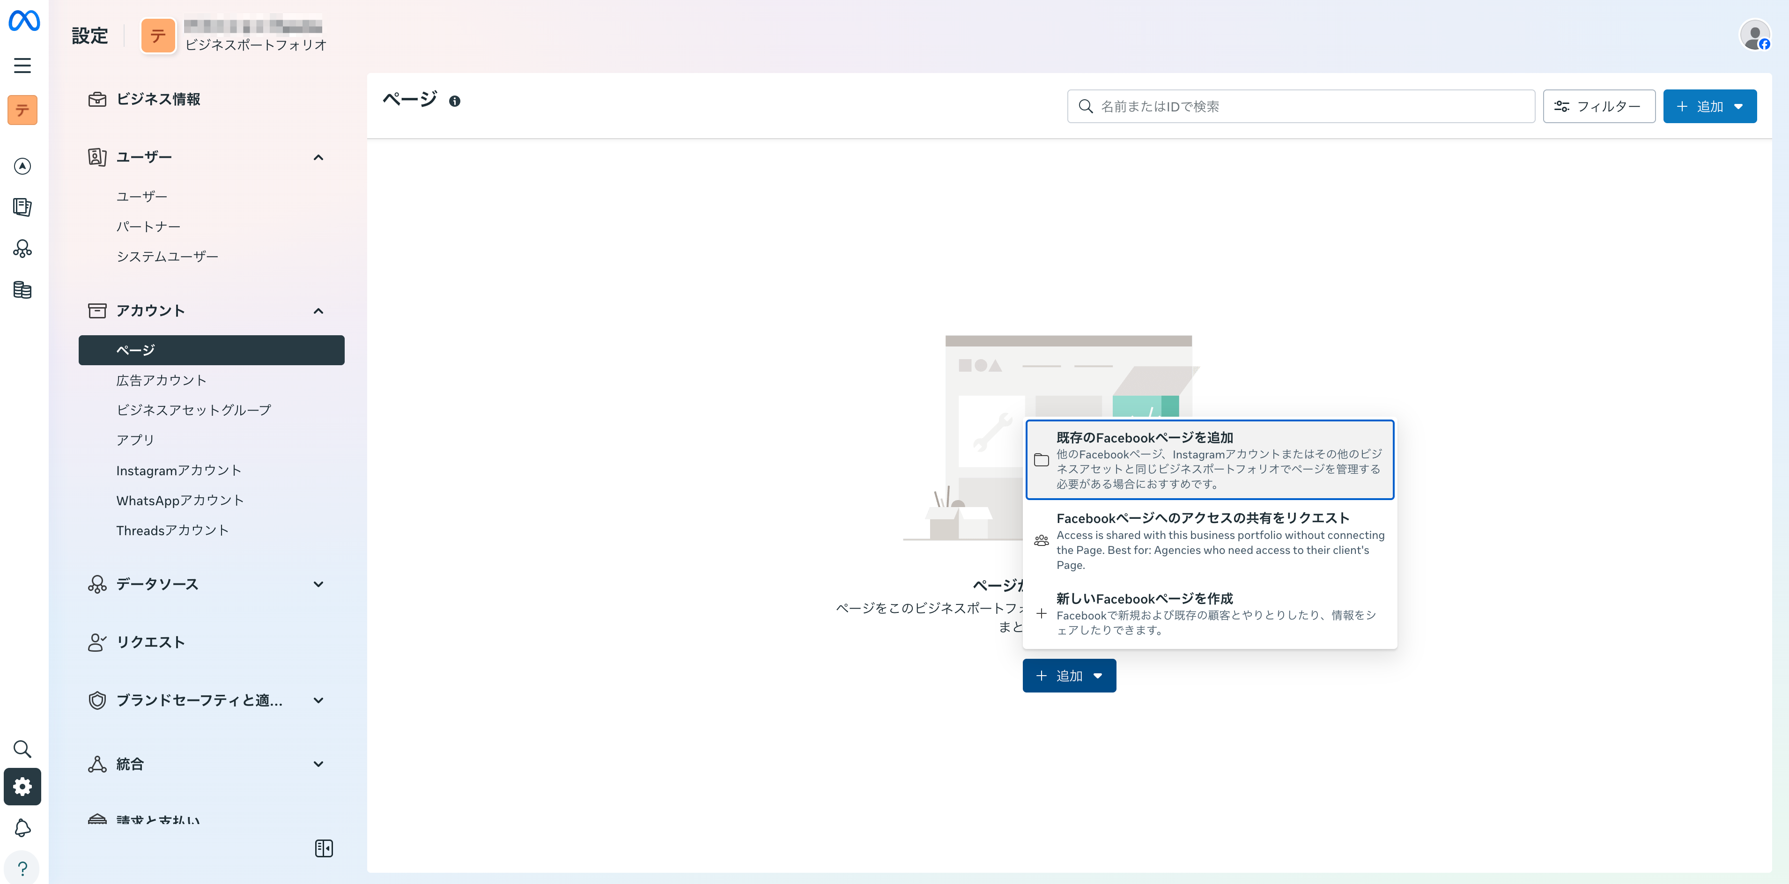Click the フィルター button
The height and width of the screenshot is (884, 1789).
tap(1599, 106)
